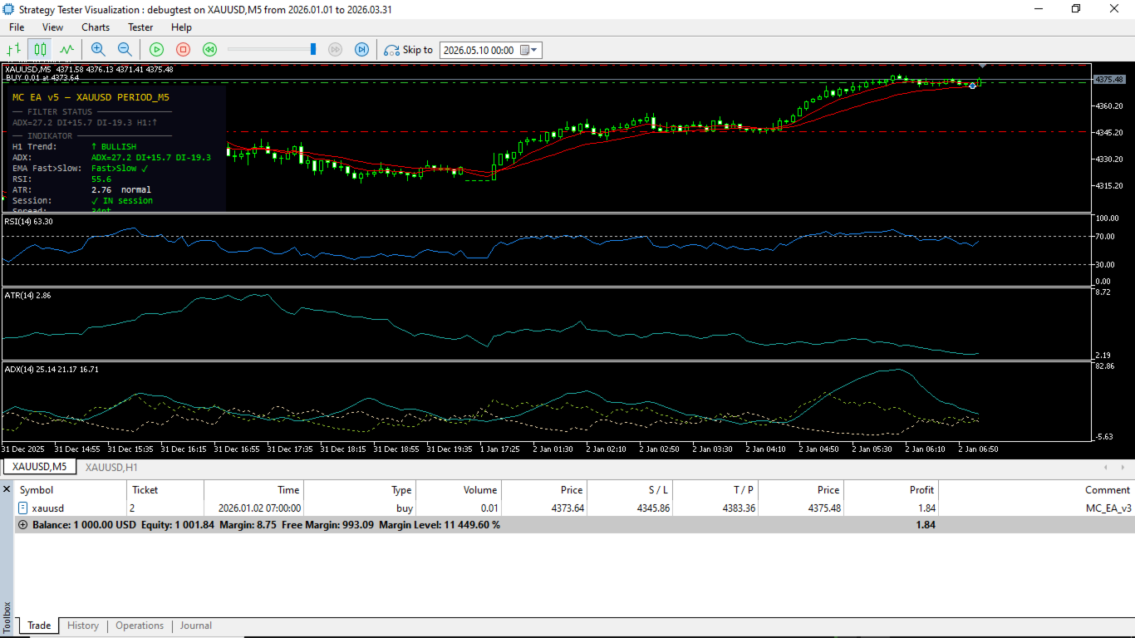1135x638 pixels.
Task: Zoom out of the chart
Action: coord(125,50)
